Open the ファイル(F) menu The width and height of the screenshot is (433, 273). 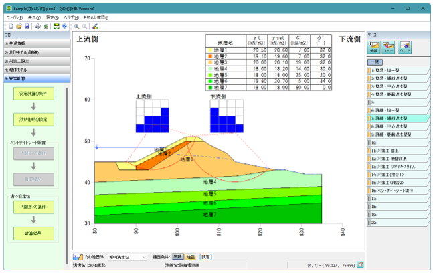(15, 17)
